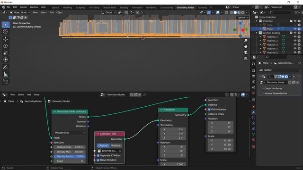Activate the Transform tool

(5, 59)
